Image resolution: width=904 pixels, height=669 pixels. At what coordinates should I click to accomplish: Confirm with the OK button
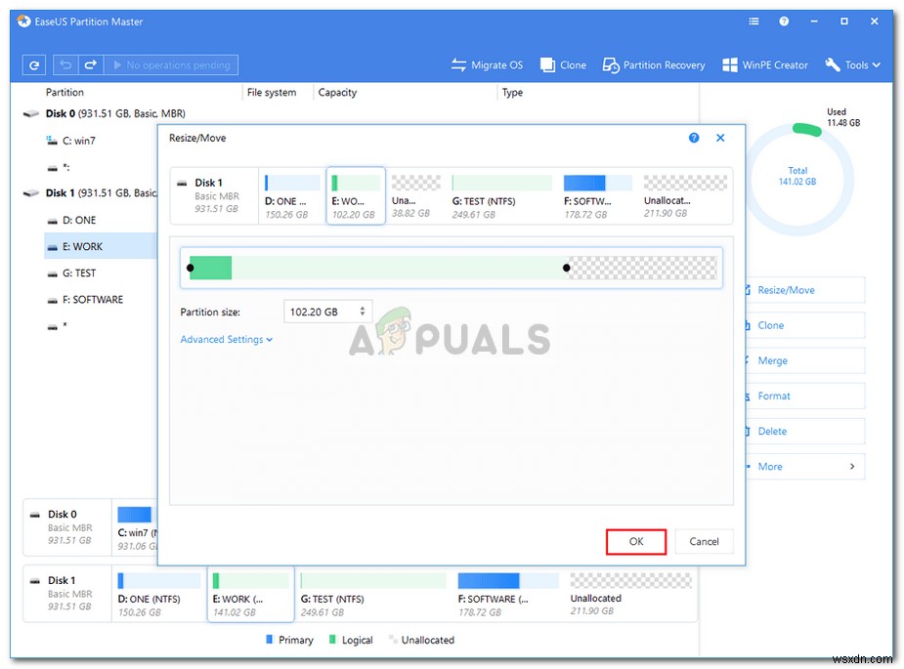pos(636,542)
